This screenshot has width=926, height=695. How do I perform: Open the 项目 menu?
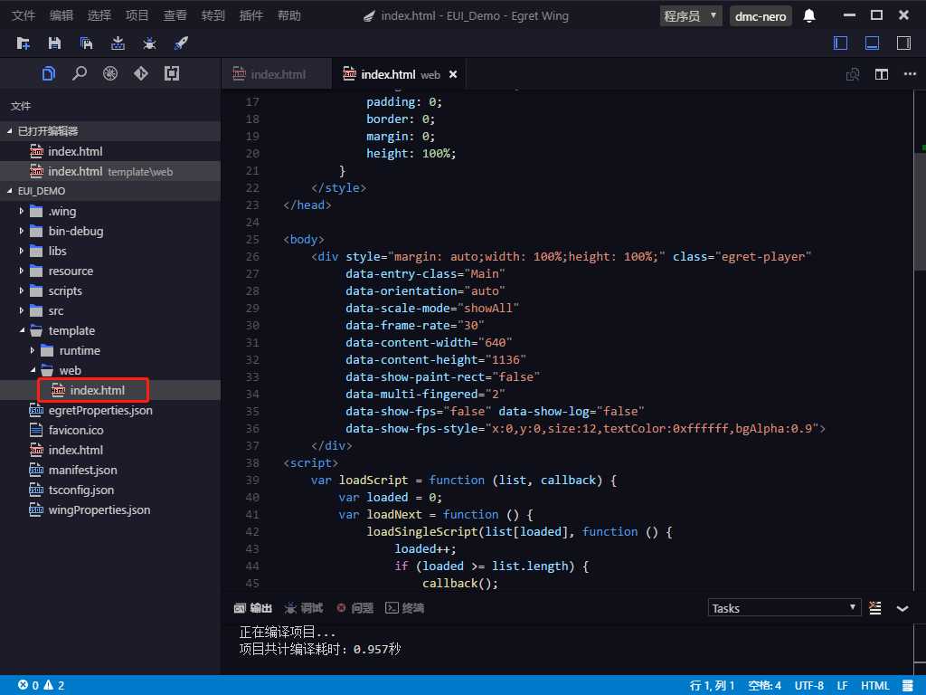(137, 16)
